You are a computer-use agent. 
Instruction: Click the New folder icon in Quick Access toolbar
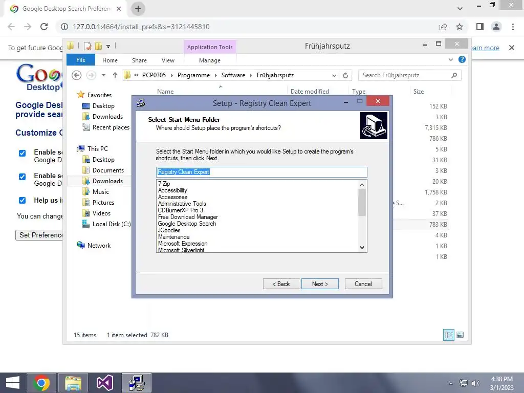99,46
